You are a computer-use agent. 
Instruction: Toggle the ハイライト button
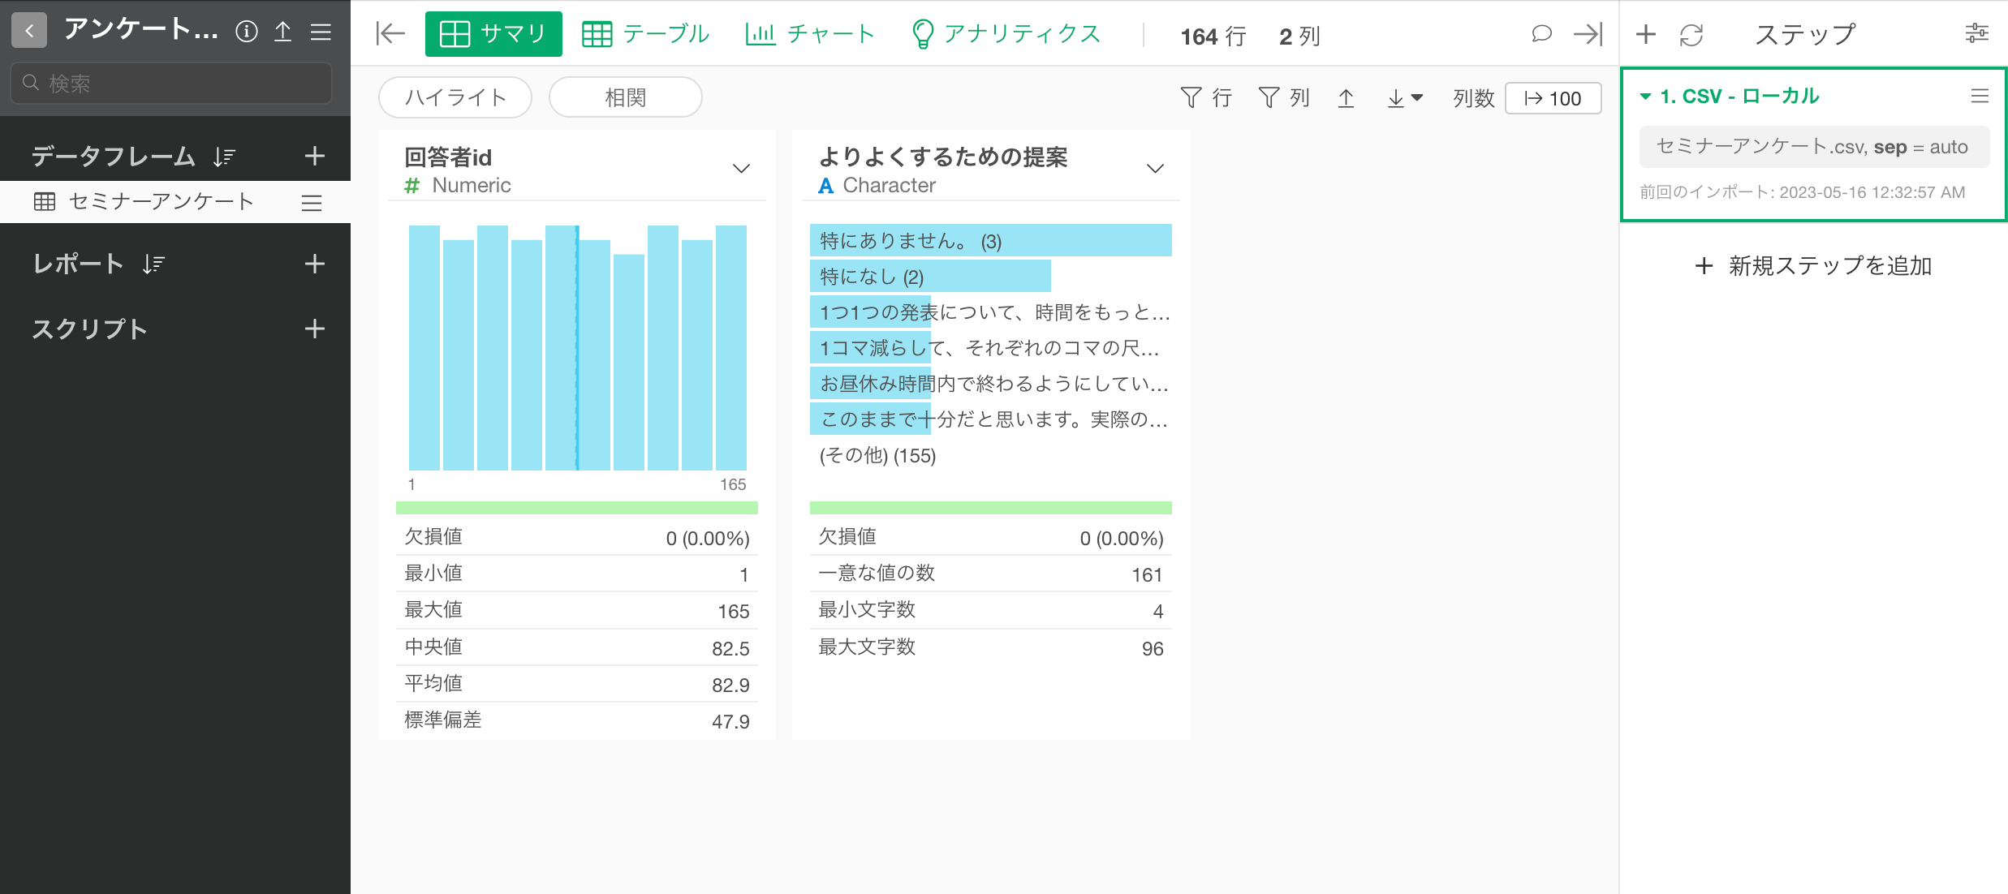[x=455, y=97]
